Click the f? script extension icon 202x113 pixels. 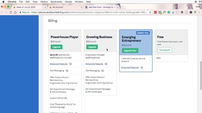coord(164,12)
